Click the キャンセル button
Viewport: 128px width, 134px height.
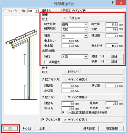coord(27,129)
